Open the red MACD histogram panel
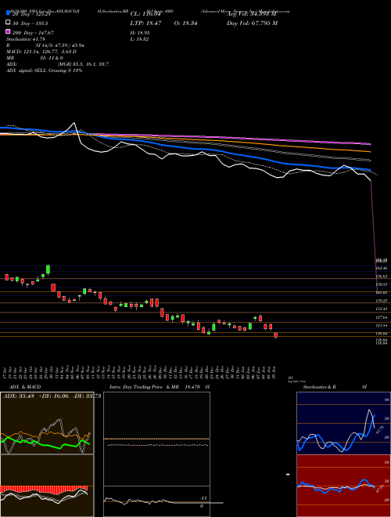Screen dimensions: 391x517 [x=47, y=486]
